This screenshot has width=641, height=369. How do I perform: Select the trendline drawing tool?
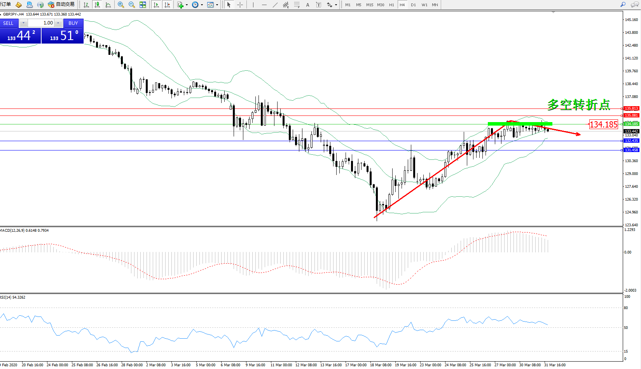[275, 5]
